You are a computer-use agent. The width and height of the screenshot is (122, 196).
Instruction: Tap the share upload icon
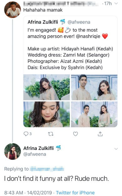point(100,134)
